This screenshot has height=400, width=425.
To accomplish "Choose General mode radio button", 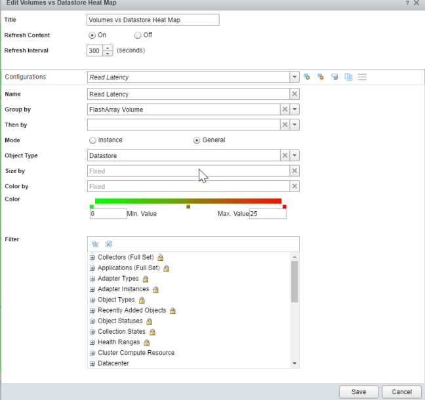I will (x=197, y=140).
